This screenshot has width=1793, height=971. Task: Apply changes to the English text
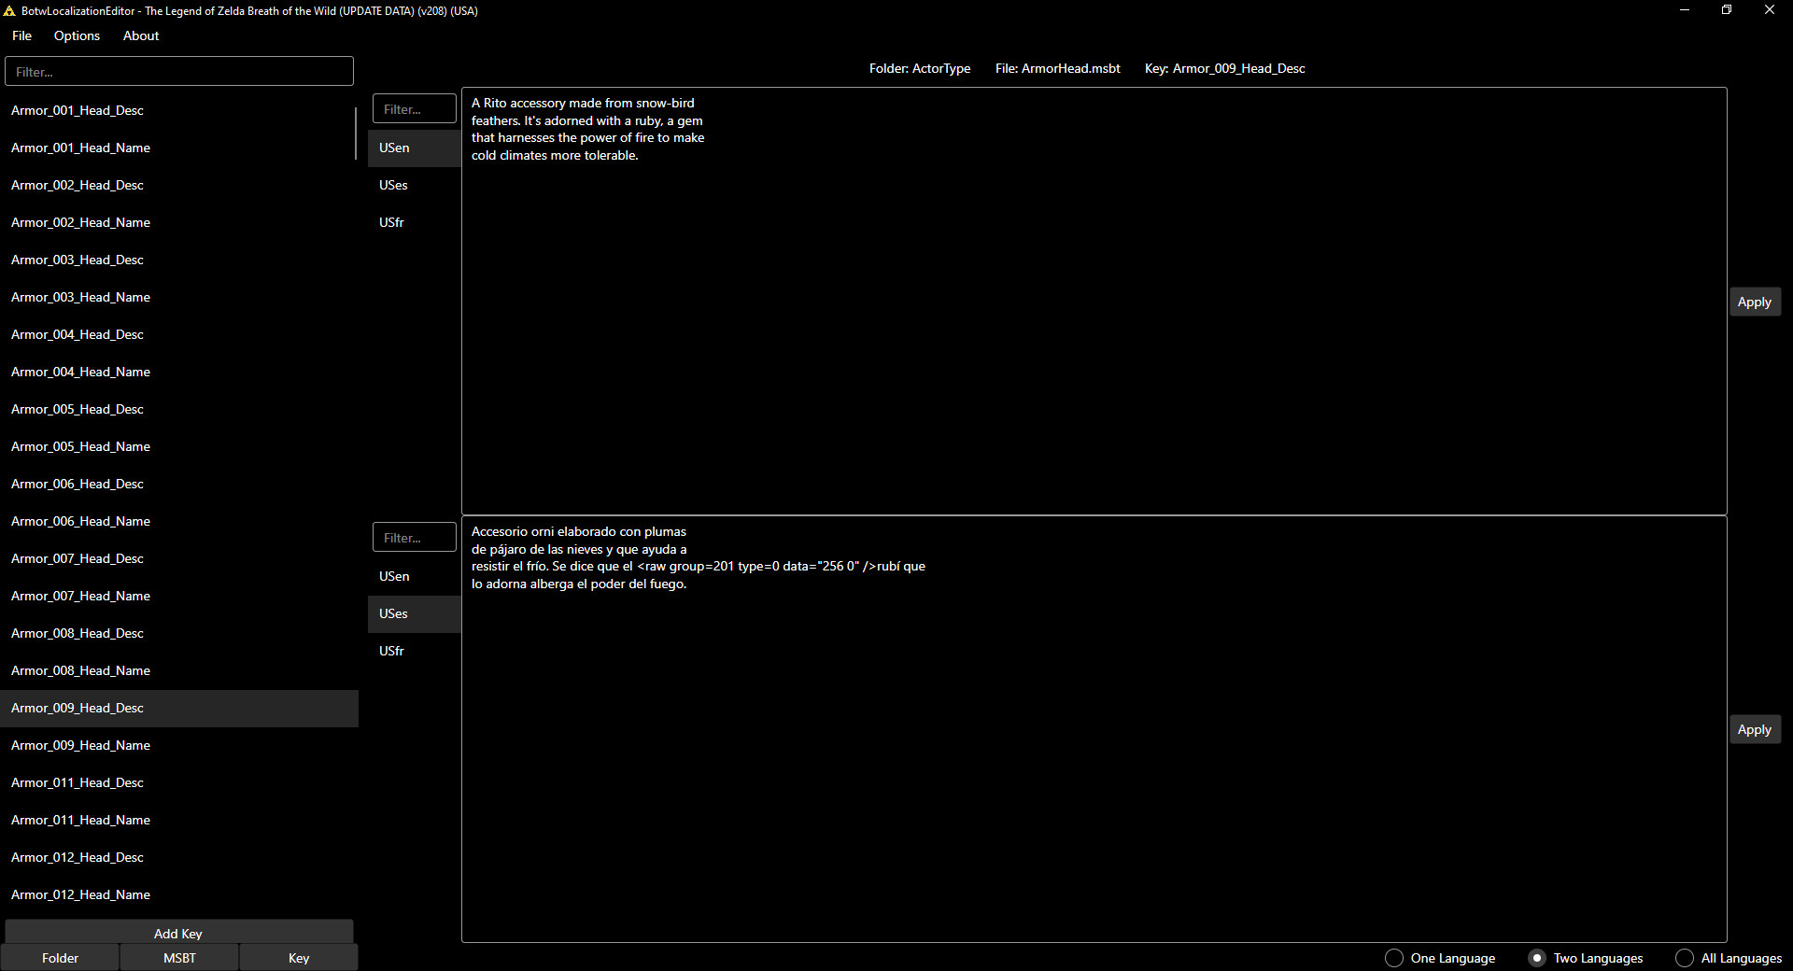(1755, 302)
